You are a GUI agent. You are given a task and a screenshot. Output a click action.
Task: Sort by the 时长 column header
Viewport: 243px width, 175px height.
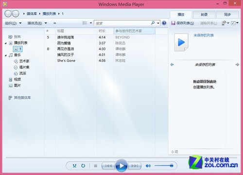(x=105, y=31)
